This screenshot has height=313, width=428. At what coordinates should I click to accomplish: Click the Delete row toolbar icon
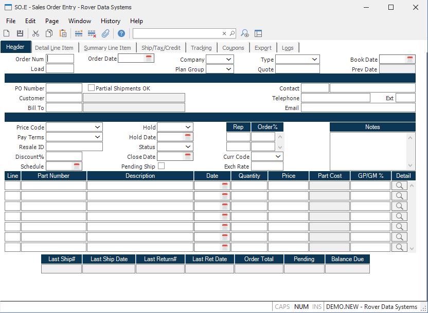(x=92, y=33)
